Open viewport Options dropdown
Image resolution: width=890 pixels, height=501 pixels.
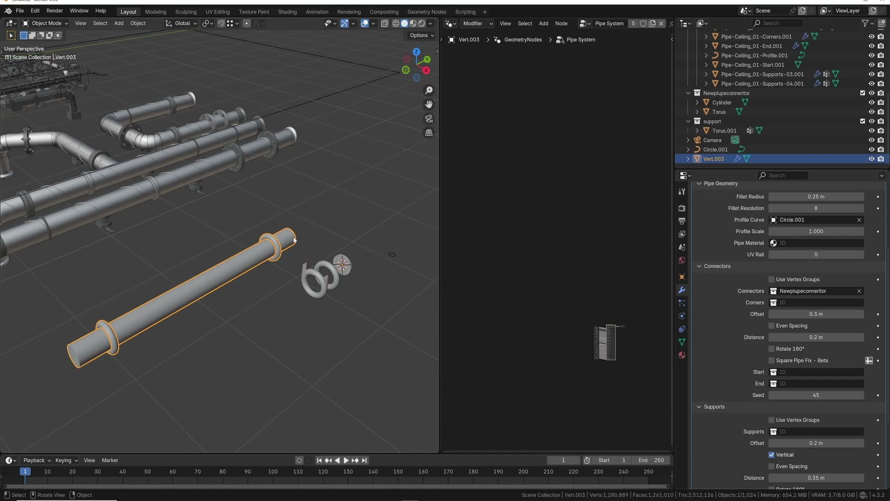pos(422,35)
